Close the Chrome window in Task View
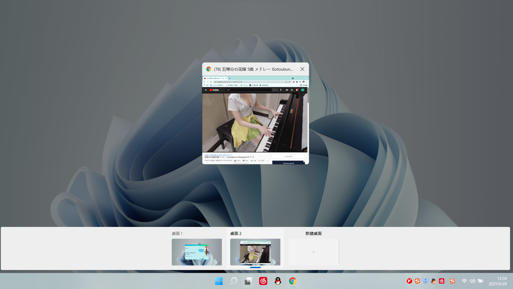 (x=302, y=69)
